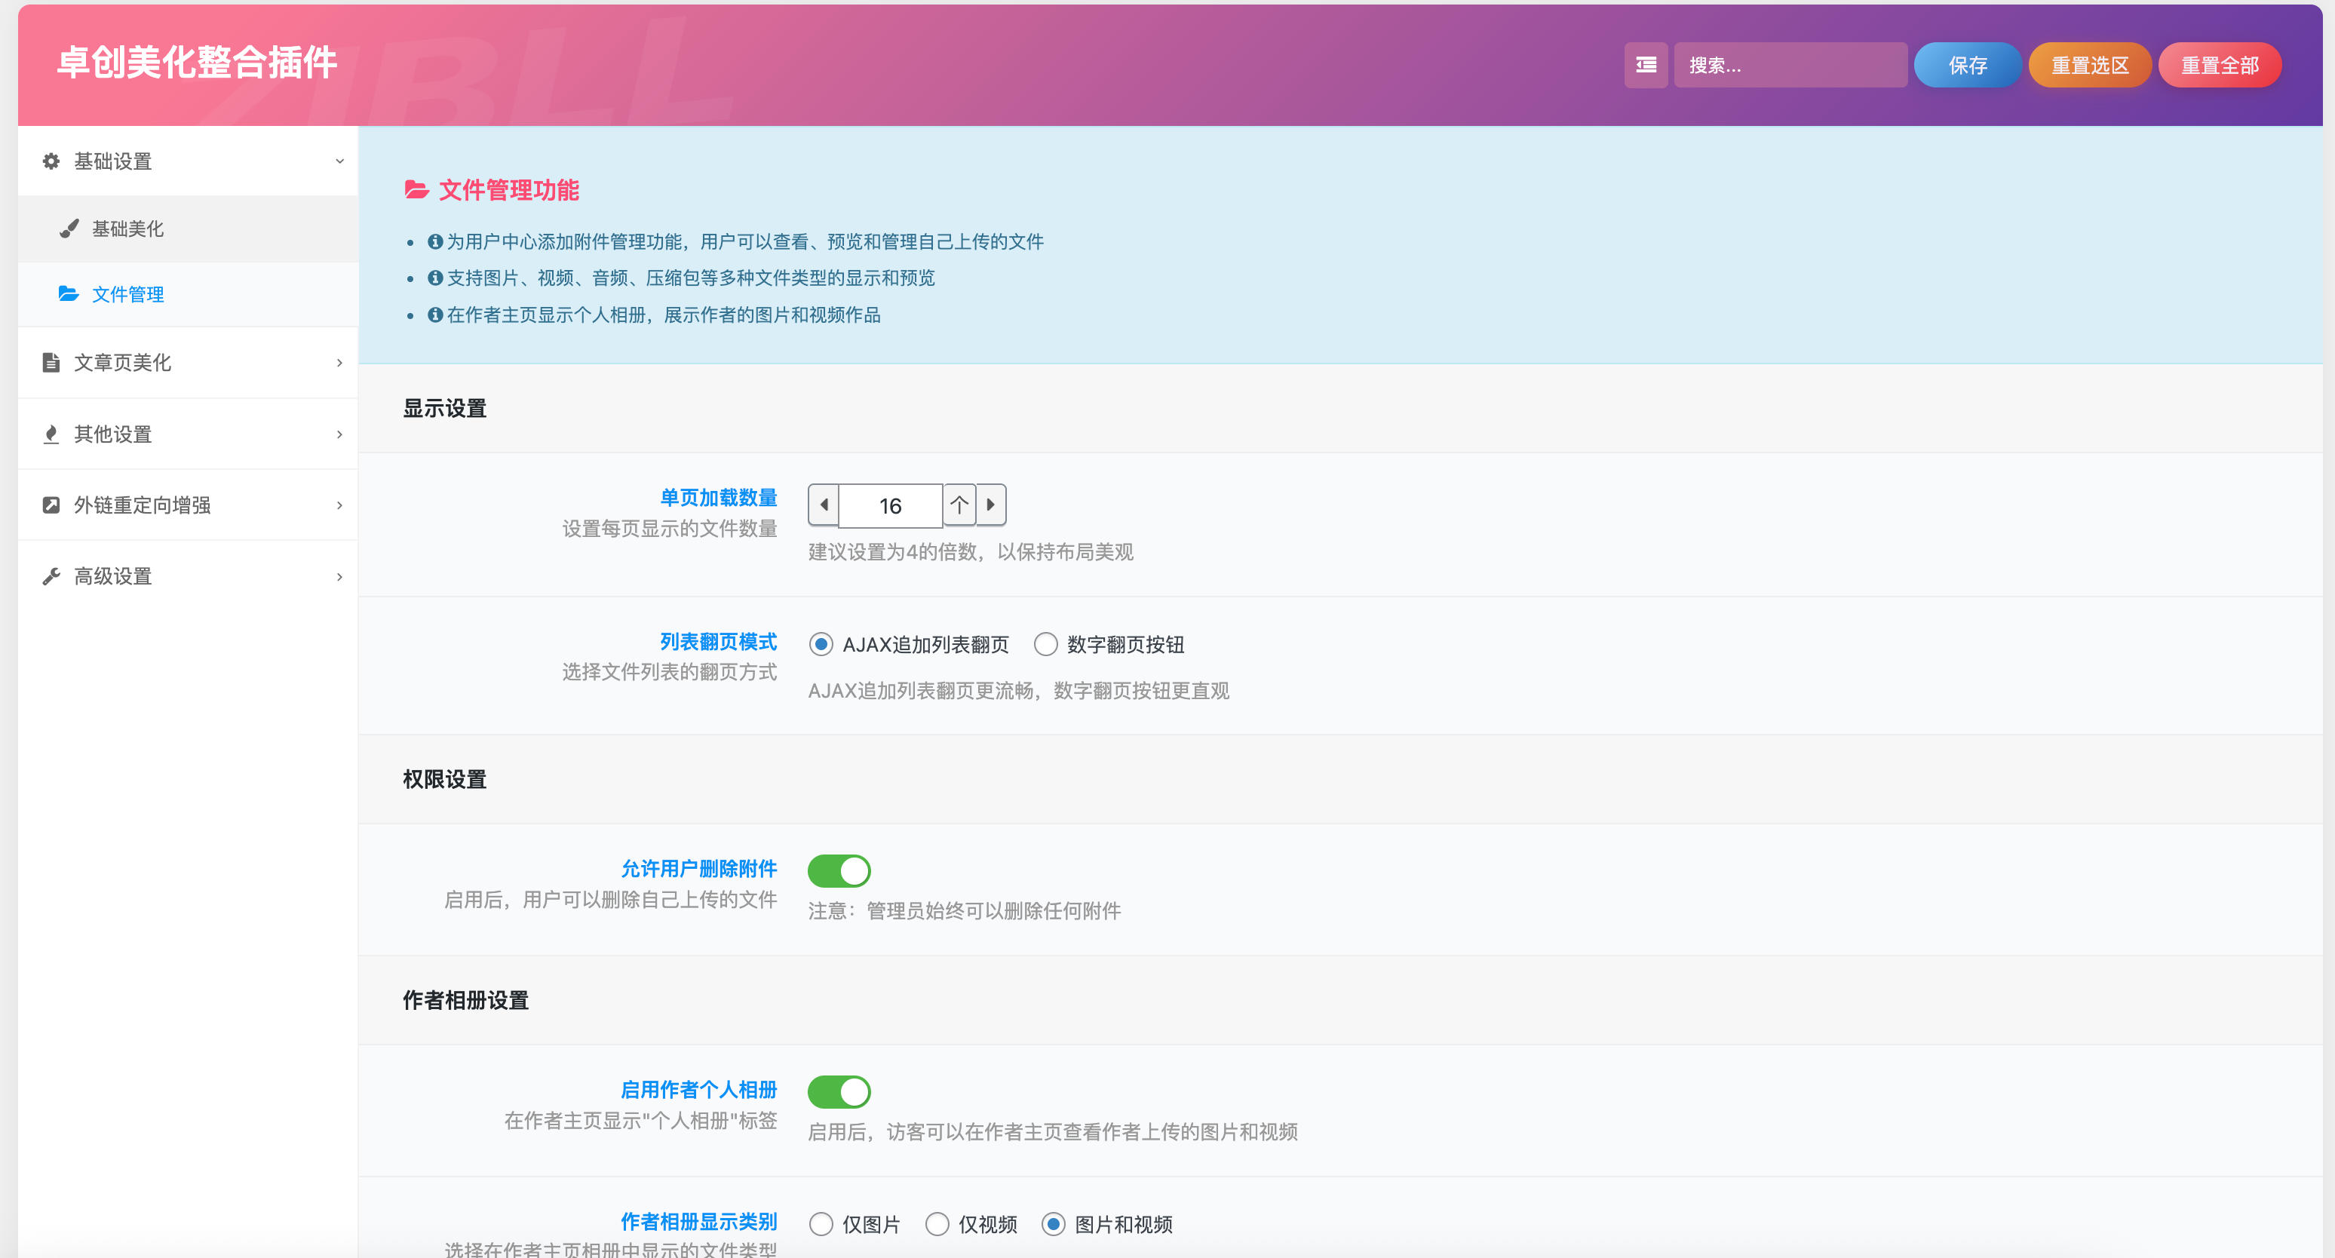Click the info icon of bullet 在作者主页显示个人相册
Screen dimensions: 2335x1258
click(435, 314)
